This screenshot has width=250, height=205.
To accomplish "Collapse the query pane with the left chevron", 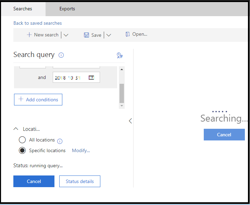I will [x=130, y=121].
